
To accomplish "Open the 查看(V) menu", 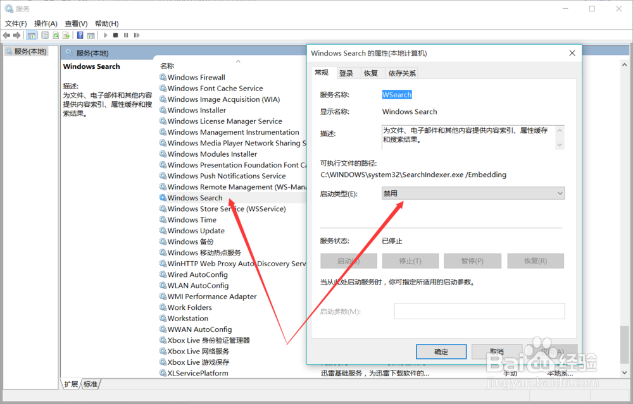I will (x=75, y=23).
